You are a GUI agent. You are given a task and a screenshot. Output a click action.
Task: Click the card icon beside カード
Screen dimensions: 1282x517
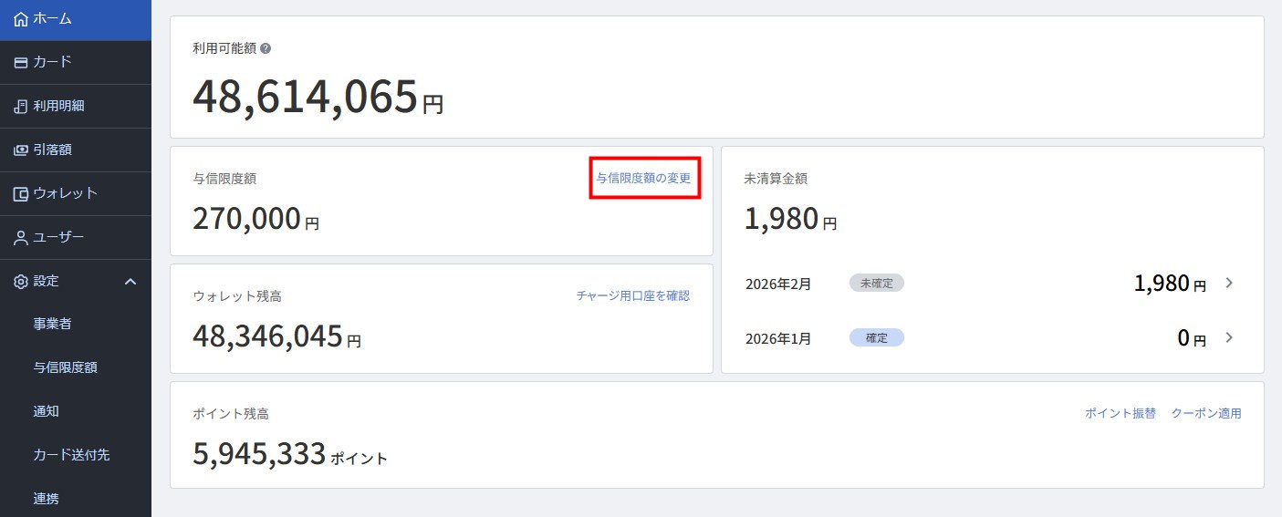21,63
